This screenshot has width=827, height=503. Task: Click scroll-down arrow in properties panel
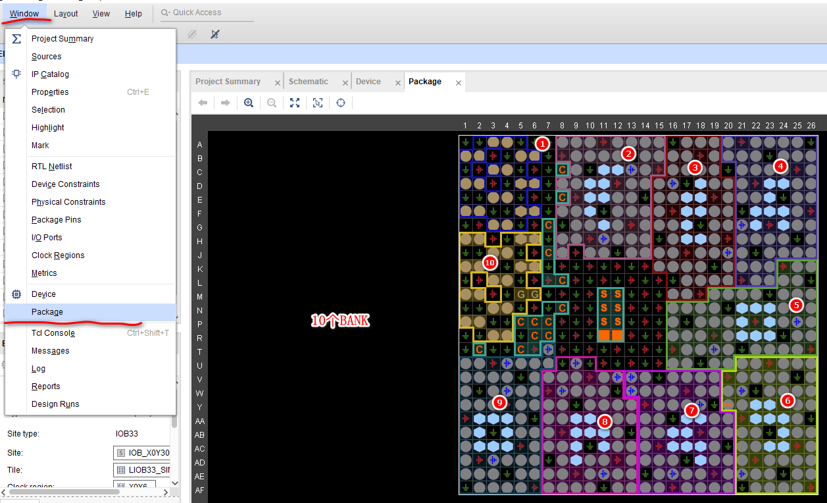174,483
